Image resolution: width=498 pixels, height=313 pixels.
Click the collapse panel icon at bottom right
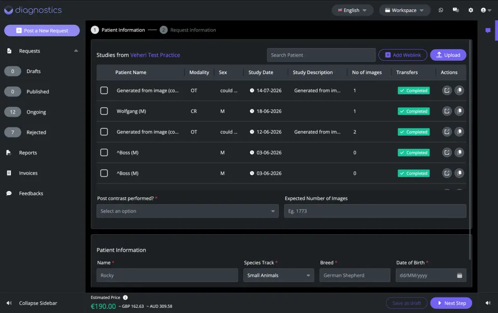tap(488, 303)
